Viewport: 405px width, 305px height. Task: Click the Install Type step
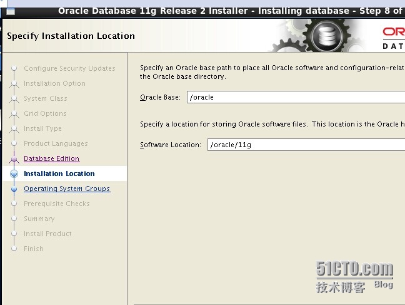(x=42, y=128)
